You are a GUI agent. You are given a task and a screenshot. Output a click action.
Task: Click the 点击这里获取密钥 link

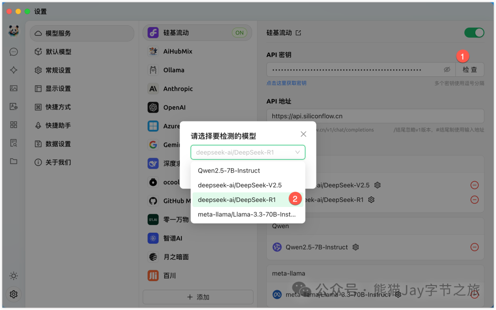[286, 83]
